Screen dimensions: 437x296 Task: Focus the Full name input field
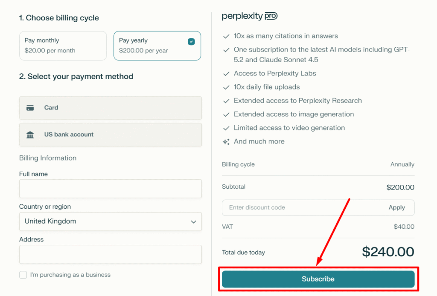(x=110, y=189)
